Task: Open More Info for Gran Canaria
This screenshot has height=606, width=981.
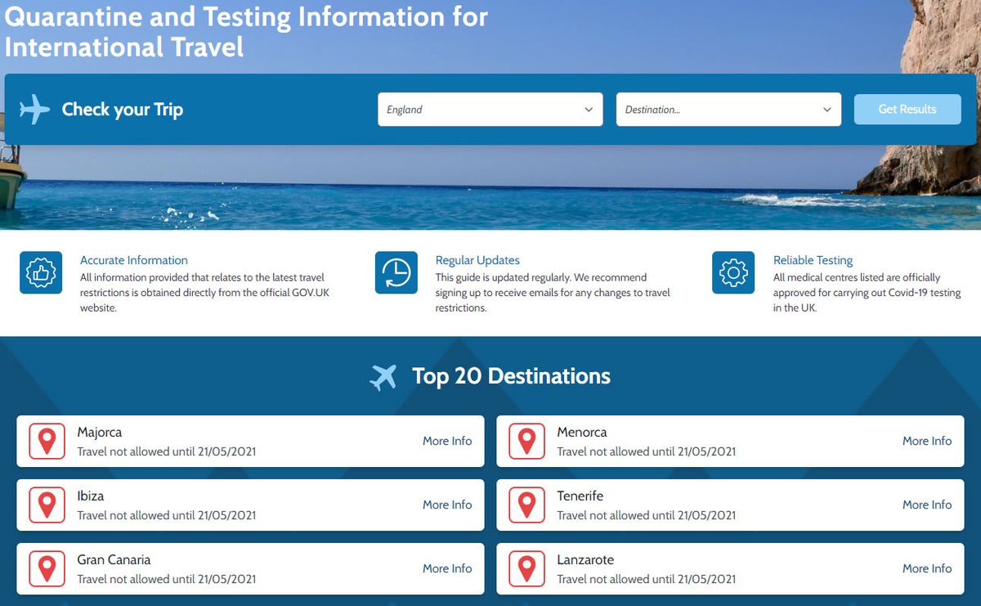Action: pyautogui.click(x=447, y=568)
